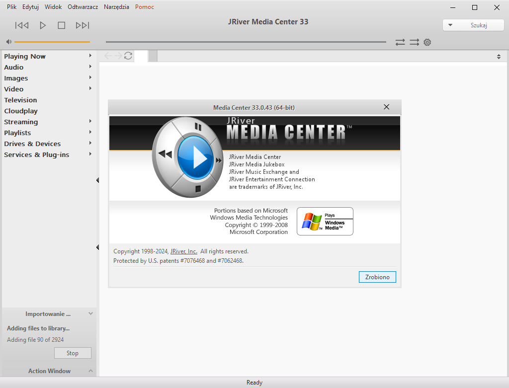This screenshot has width=509, height=388.
Task: Open the gear settings icon
Action: pos(427,42)
